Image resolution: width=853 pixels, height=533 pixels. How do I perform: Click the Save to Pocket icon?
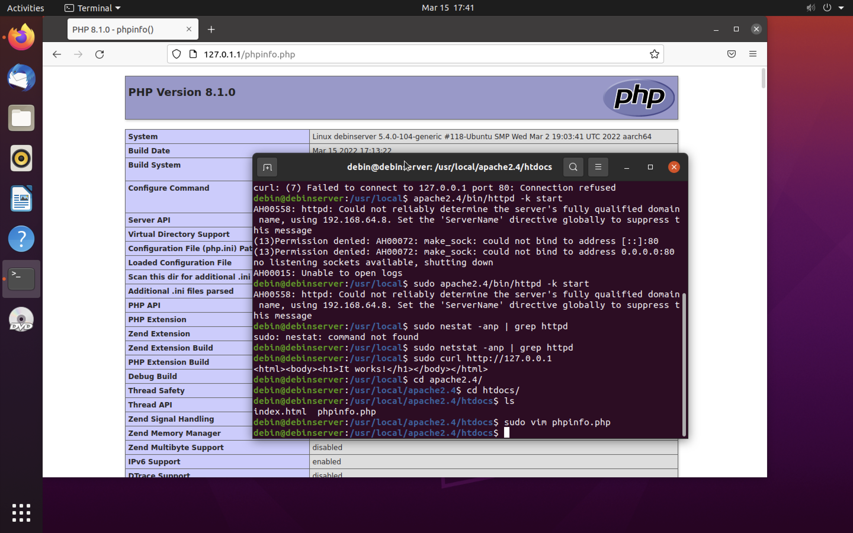(731, 54)
